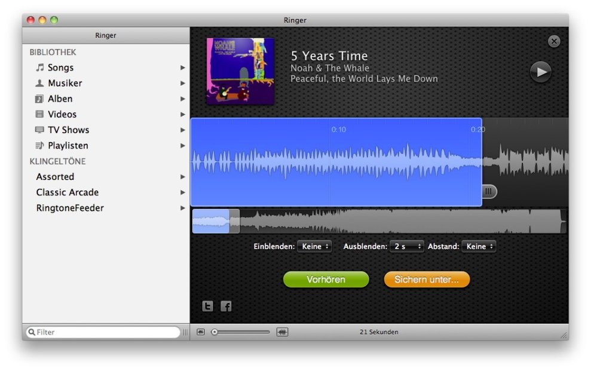Click the Videos film strip icon
The height and width of the screenshot is (371, 591).
[39, 114]
